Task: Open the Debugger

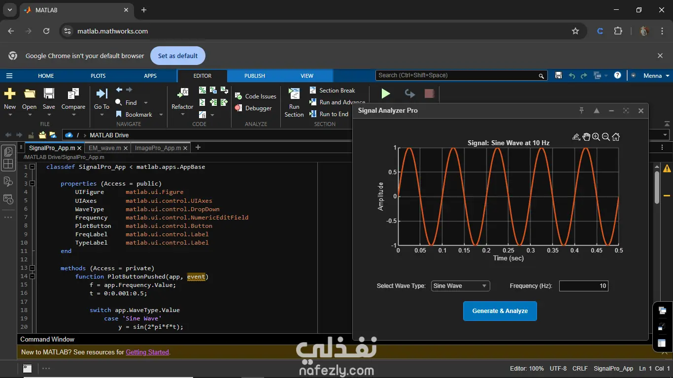Action: point(253,108)
